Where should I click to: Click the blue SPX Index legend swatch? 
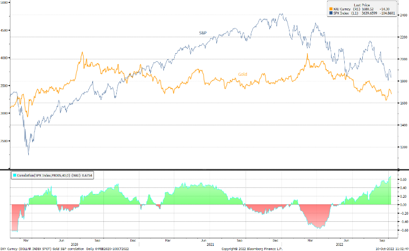[x=331, y=13]
